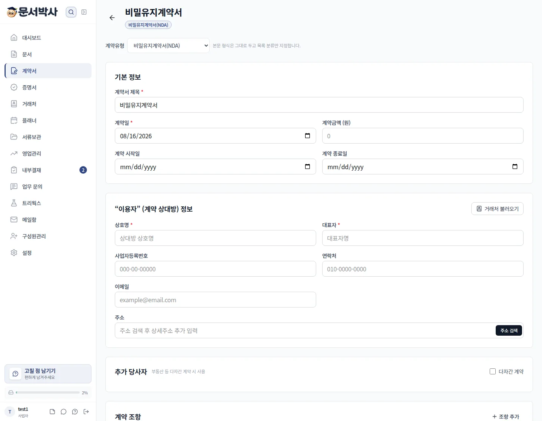Click the 연락처 phone input field
The width and height of the screenshot is (542, 421).
point(423,269)
